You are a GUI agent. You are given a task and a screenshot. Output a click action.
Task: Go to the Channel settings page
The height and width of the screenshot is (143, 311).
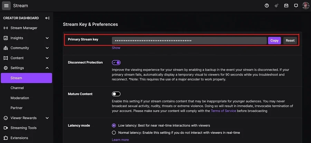click(x=17, y=88)
